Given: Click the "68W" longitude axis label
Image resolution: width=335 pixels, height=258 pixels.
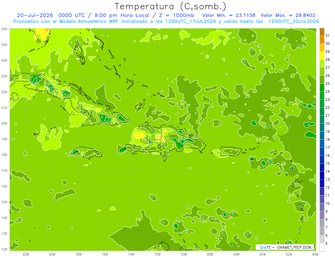Looking at the screenshot, I should (210, 254).
